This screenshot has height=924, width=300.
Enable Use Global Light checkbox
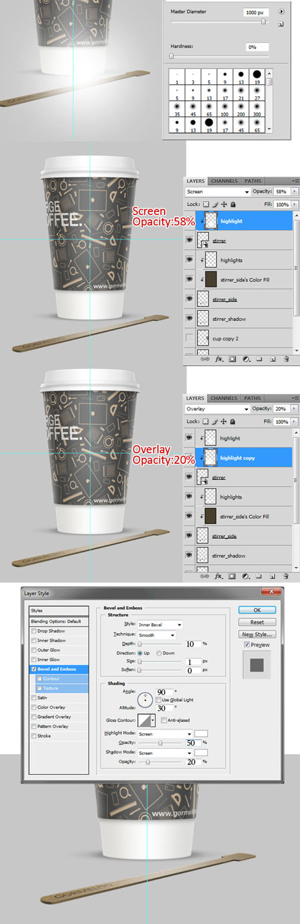[x=157, y=699]
